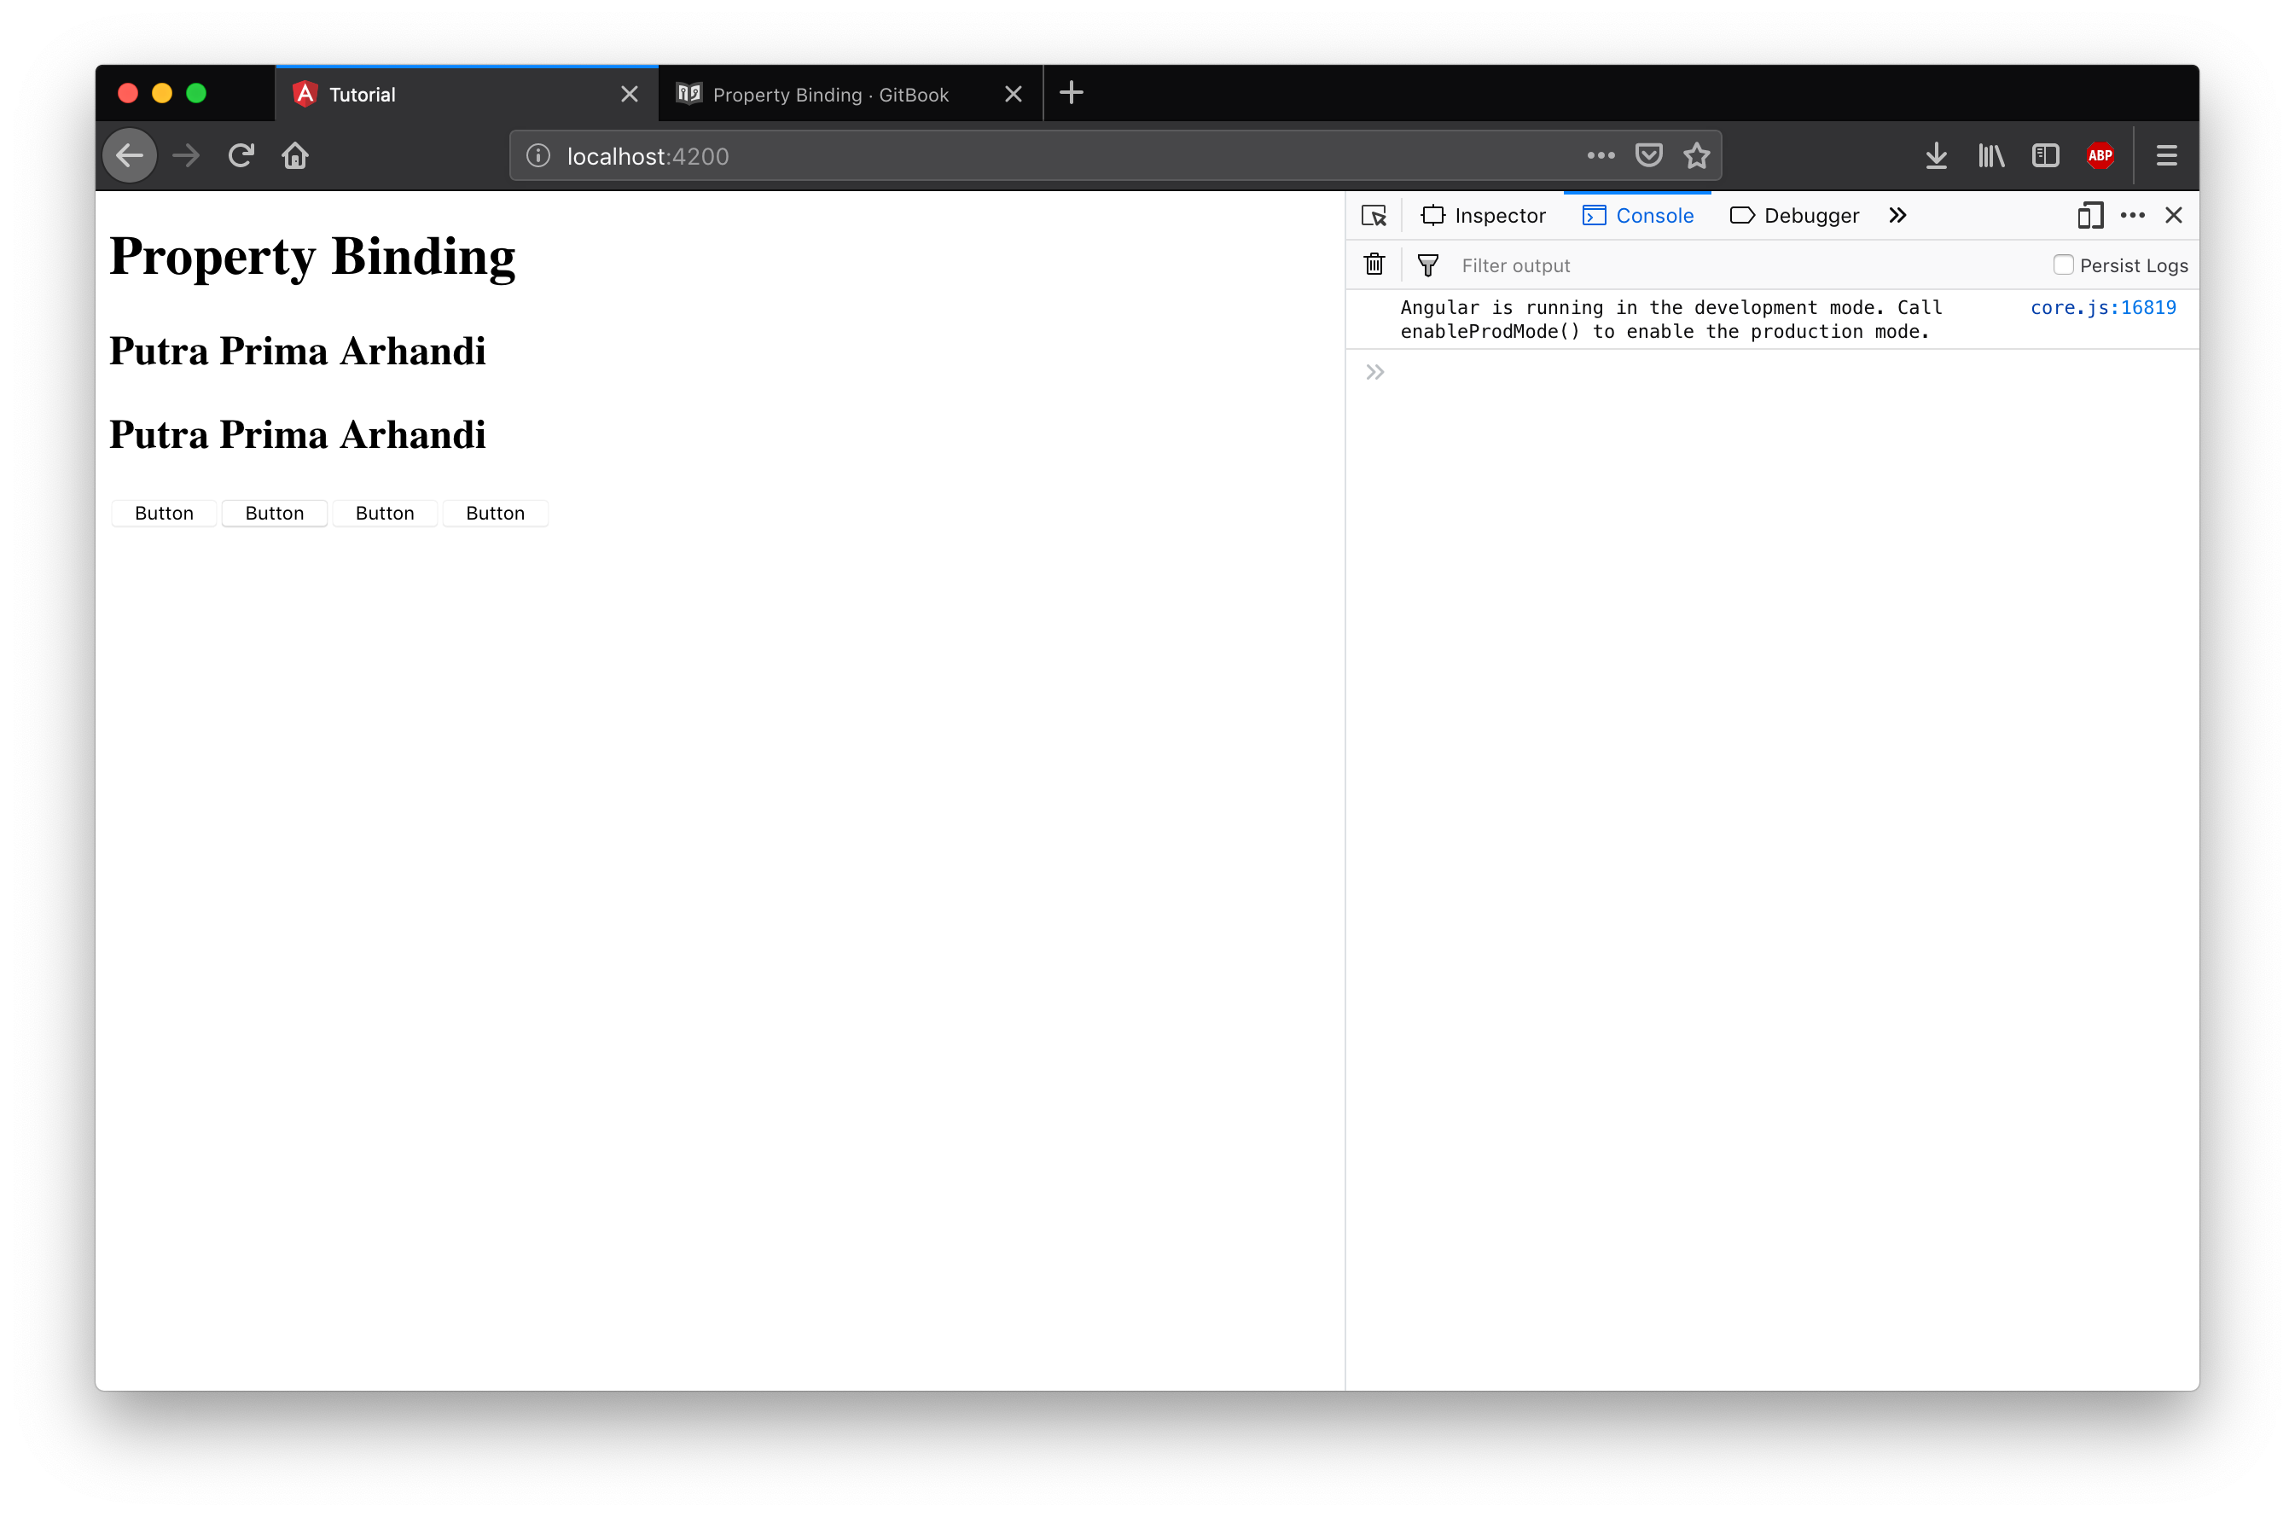
Task: Close the developer tools panel
Action: (x=2173, y=216)
